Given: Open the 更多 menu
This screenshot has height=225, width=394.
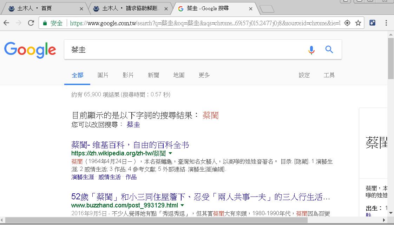Looking at the screenshot, I should point(204,75).
